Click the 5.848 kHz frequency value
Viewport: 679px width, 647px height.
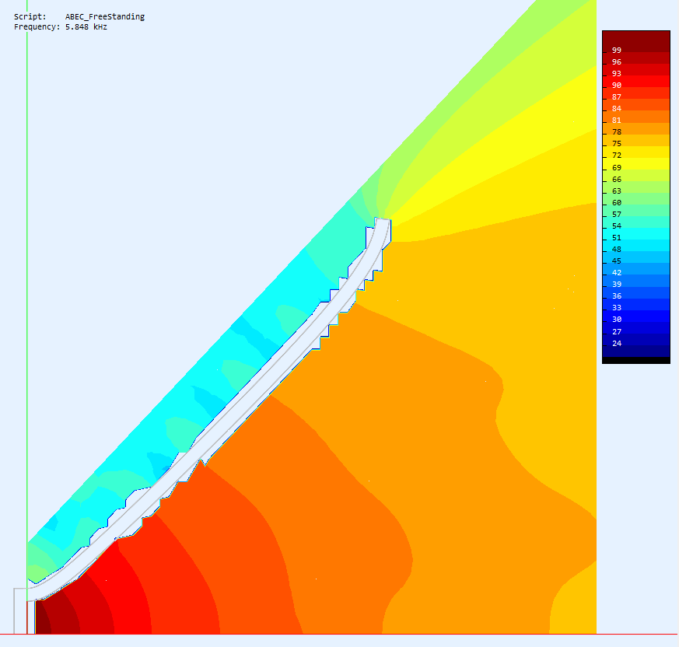click(86, 27)
